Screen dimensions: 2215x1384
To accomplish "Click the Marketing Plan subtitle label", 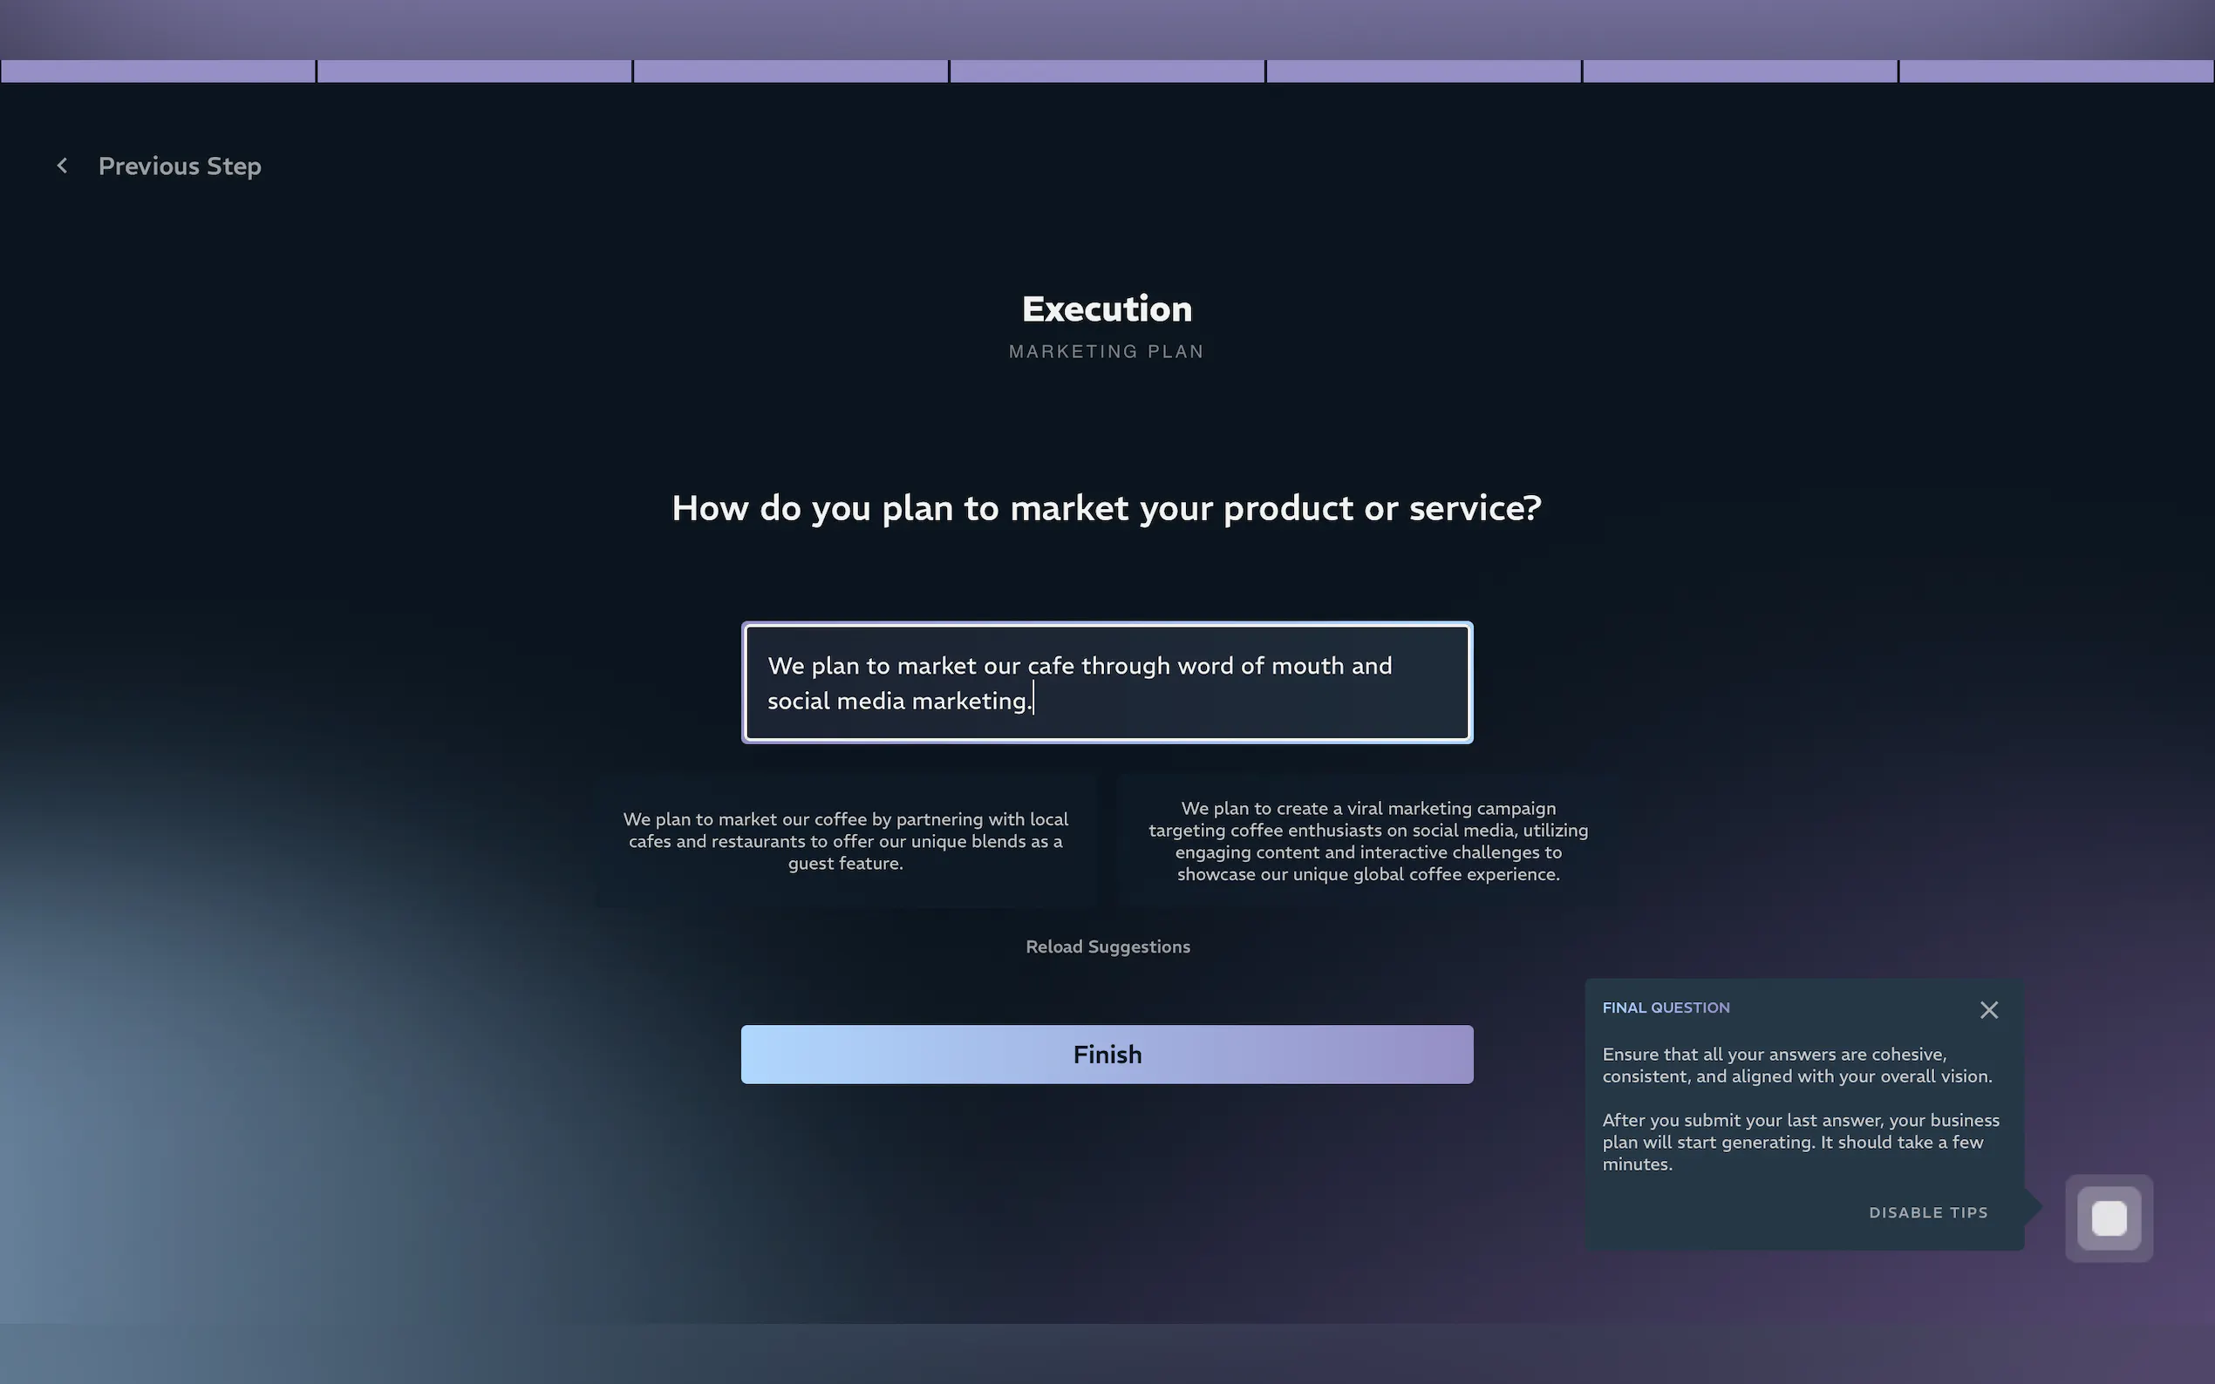I will pyautogui.click(x=1106, y=350).
